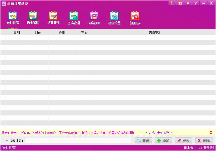The width and height of the screenshot is (216, 151).
Task: Click the 版本号: 7.32[普及版] status text
Action: [199, 148]
